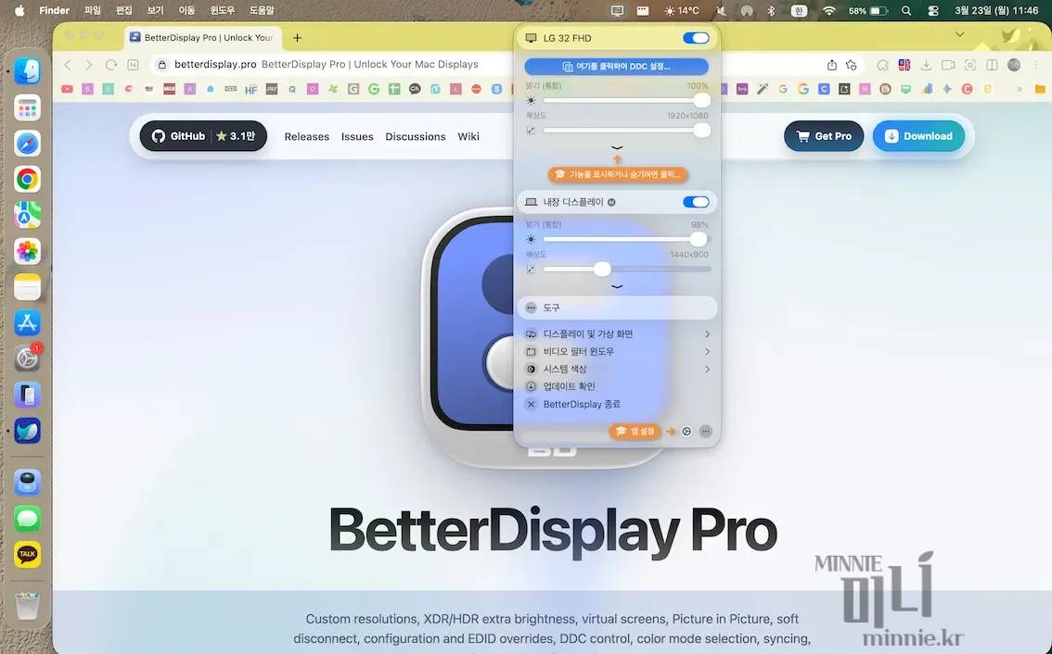The height and width of the screenshot is (654, 1052).
Task: Open Maps from the Dock
Action: click(27, 215)
